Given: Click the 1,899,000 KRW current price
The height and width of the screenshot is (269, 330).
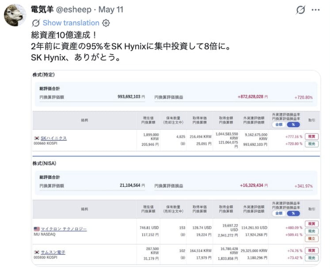Looking at the screenshot, I should click(151, 136).
